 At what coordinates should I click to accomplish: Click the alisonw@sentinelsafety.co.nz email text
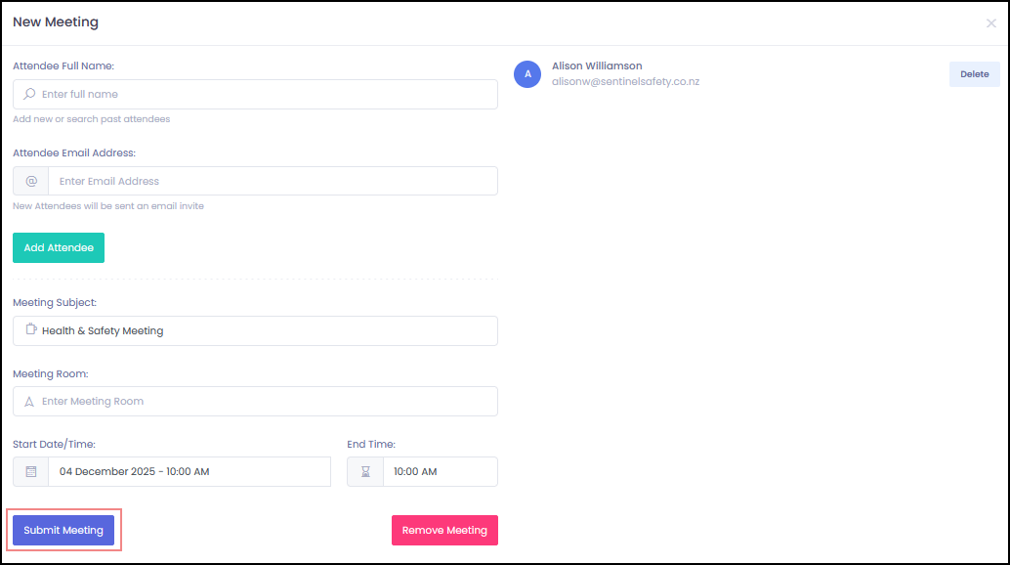(625, 82)
